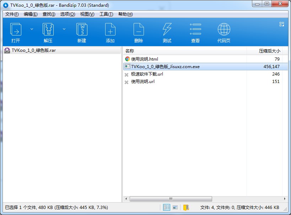Open the 选项(O) menu
This screenshot has width=291, height=215.
(68, 14)
